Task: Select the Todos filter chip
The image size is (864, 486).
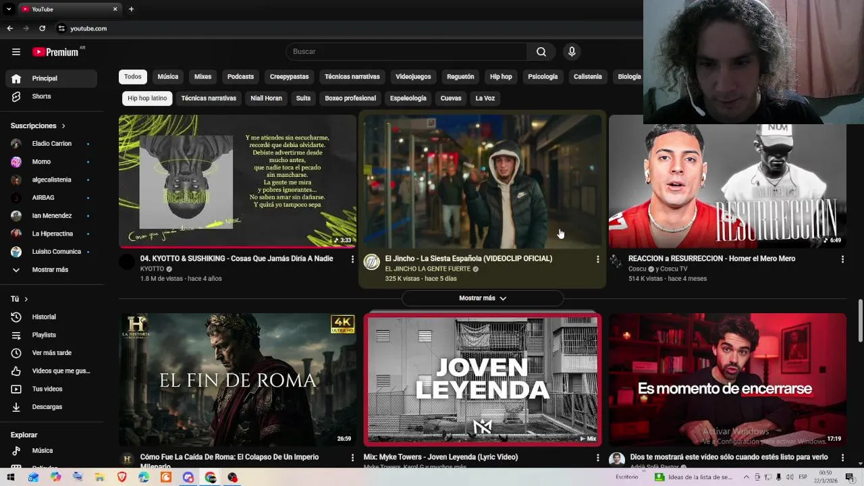Action: click(133, 77)
